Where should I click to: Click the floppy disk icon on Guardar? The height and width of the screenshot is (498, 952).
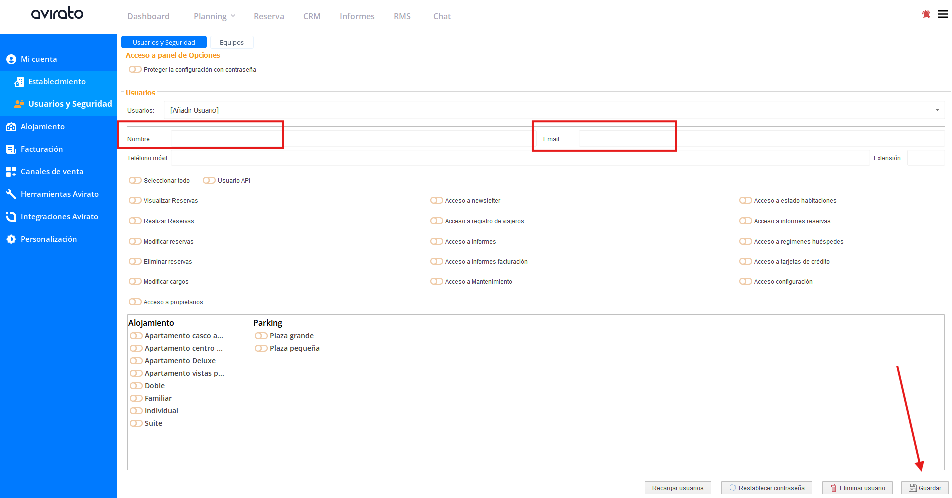click(913, 488)
